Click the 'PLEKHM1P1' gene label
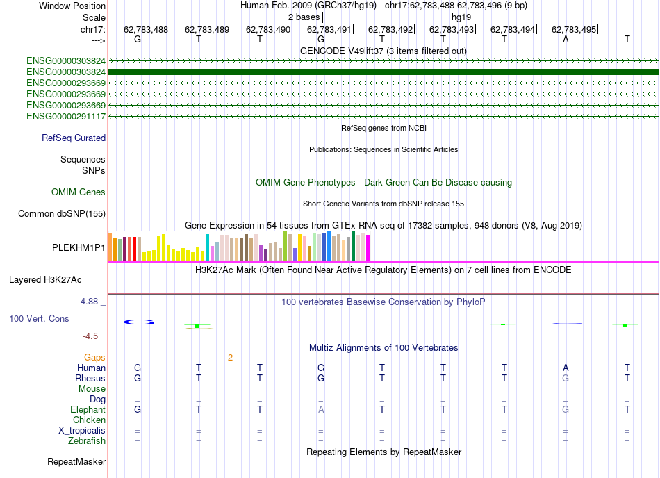This screenshot has width=660, height=478. [79, 248]
